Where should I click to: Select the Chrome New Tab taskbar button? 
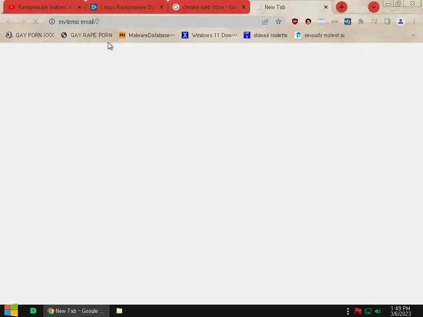click(76, 311)
